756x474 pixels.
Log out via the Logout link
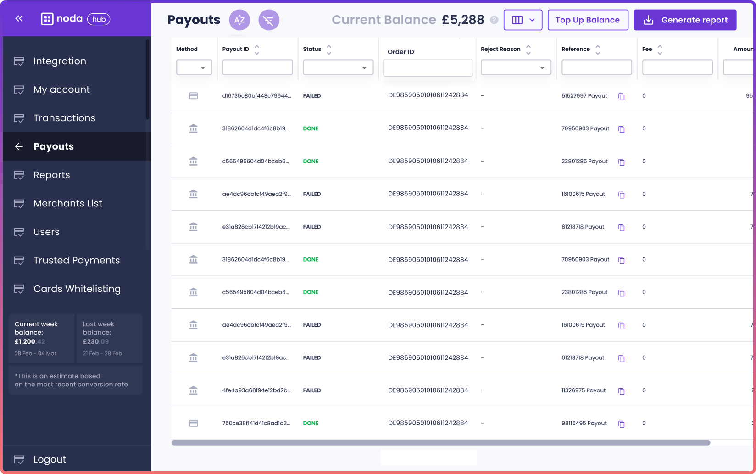pyautogui.click(x=50, y=459)
